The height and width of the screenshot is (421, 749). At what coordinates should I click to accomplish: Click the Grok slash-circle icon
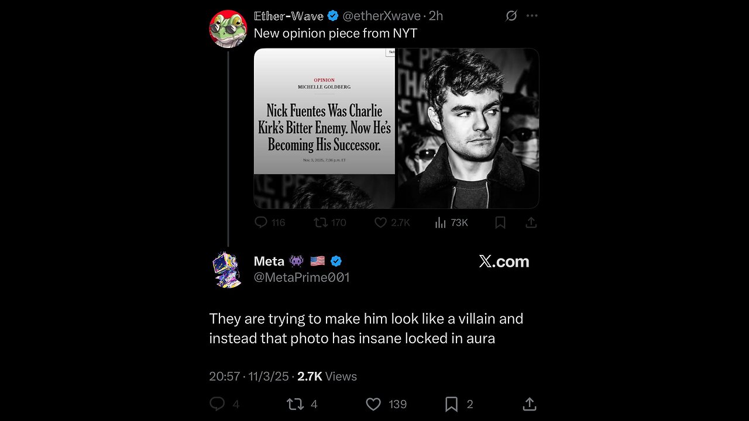point(511,16)
